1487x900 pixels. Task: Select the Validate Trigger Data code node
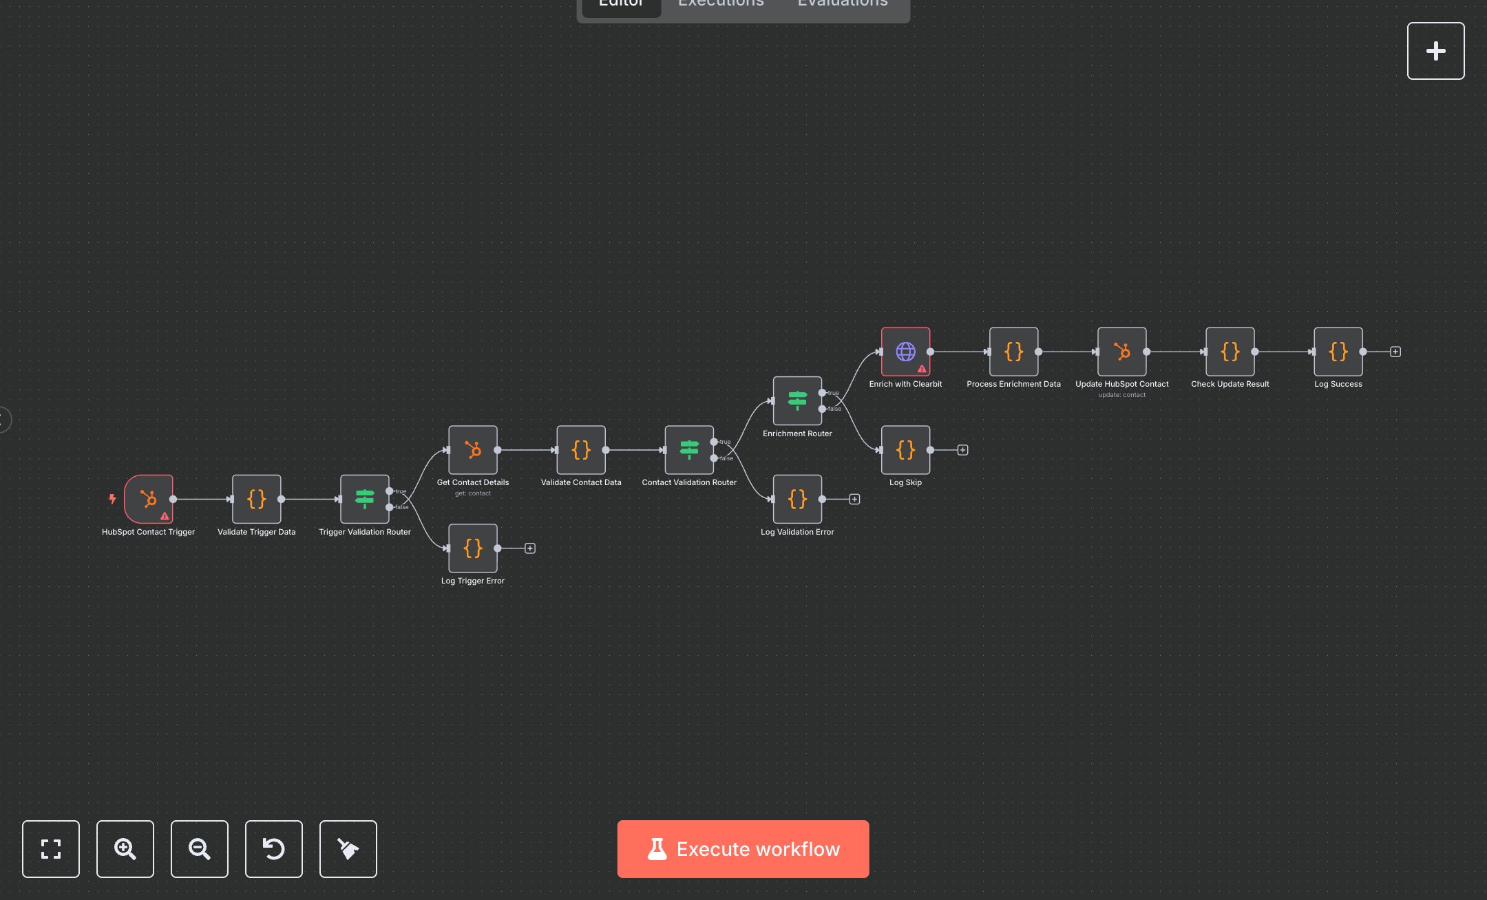[x=256, y=500]
